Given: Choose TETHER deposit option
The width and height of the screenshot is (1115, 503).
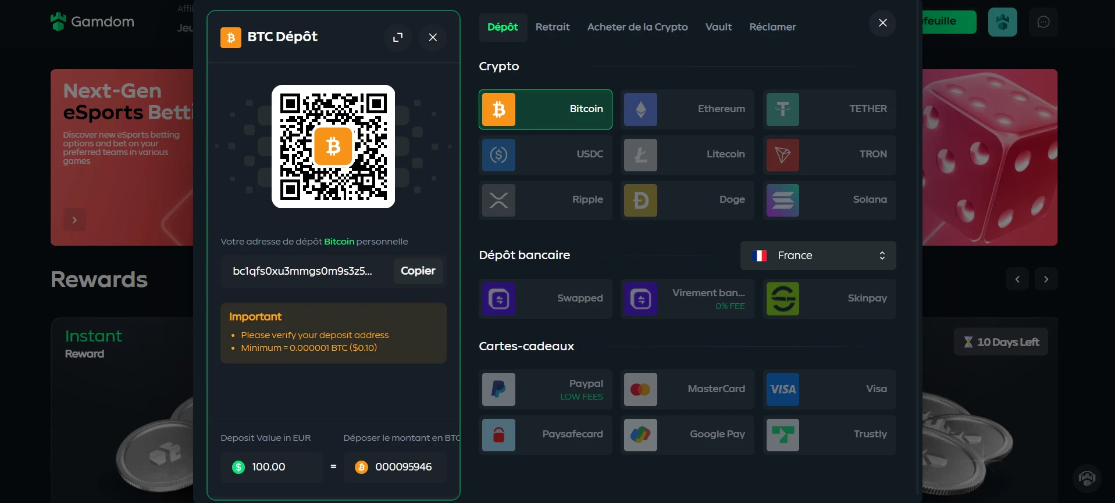Looking at the screenshot, I should coord(829,109).
